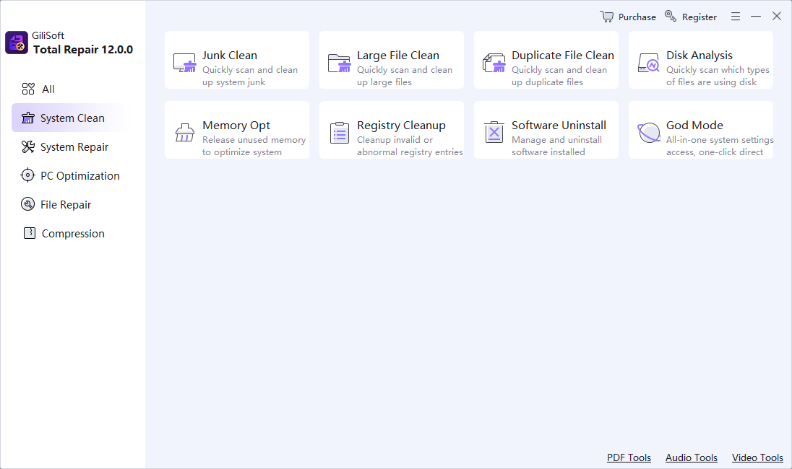Click 'Manage and uninstall software installed'

pyautogui.click(x=556, y=146)
